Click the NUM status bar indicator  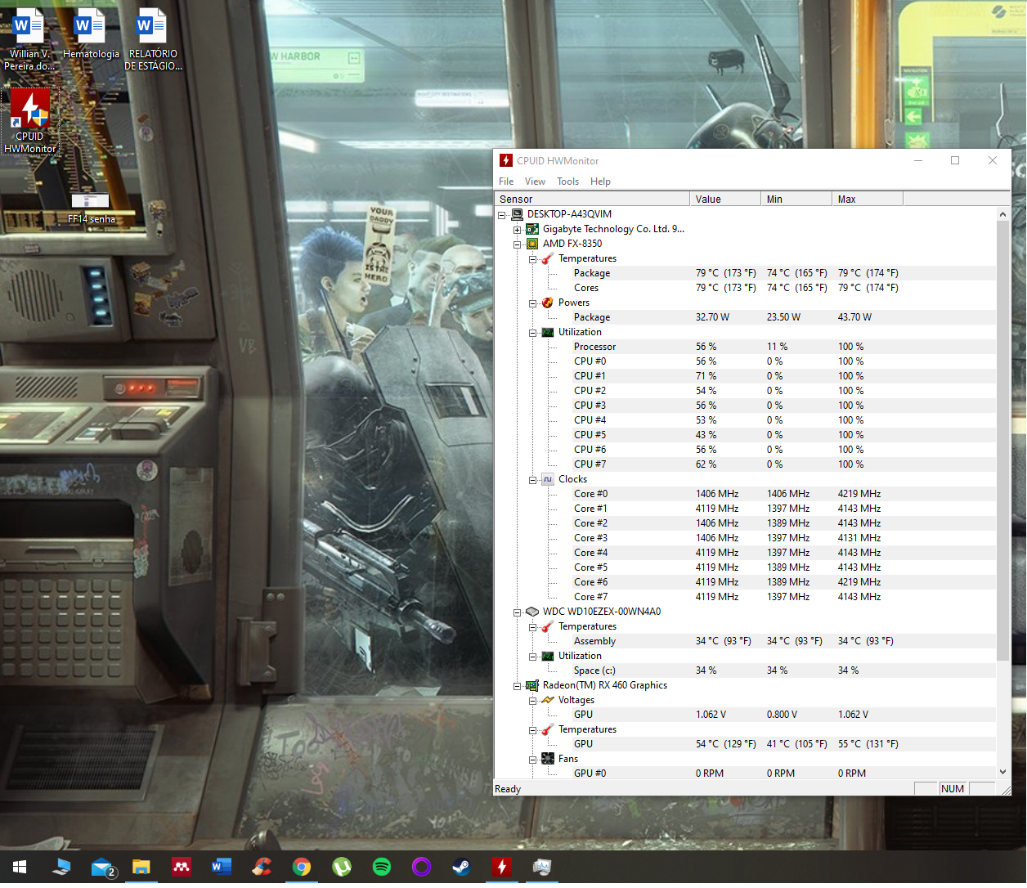(x=953, y=789)
